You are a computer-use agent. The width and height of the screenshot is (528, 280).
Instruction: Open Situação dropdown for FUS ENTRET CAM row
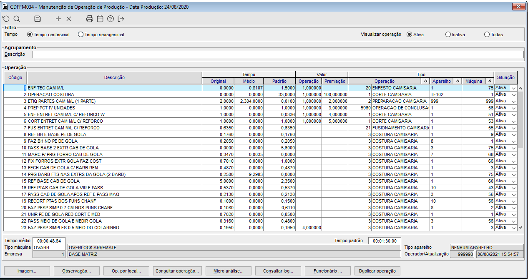click(513, 128)
